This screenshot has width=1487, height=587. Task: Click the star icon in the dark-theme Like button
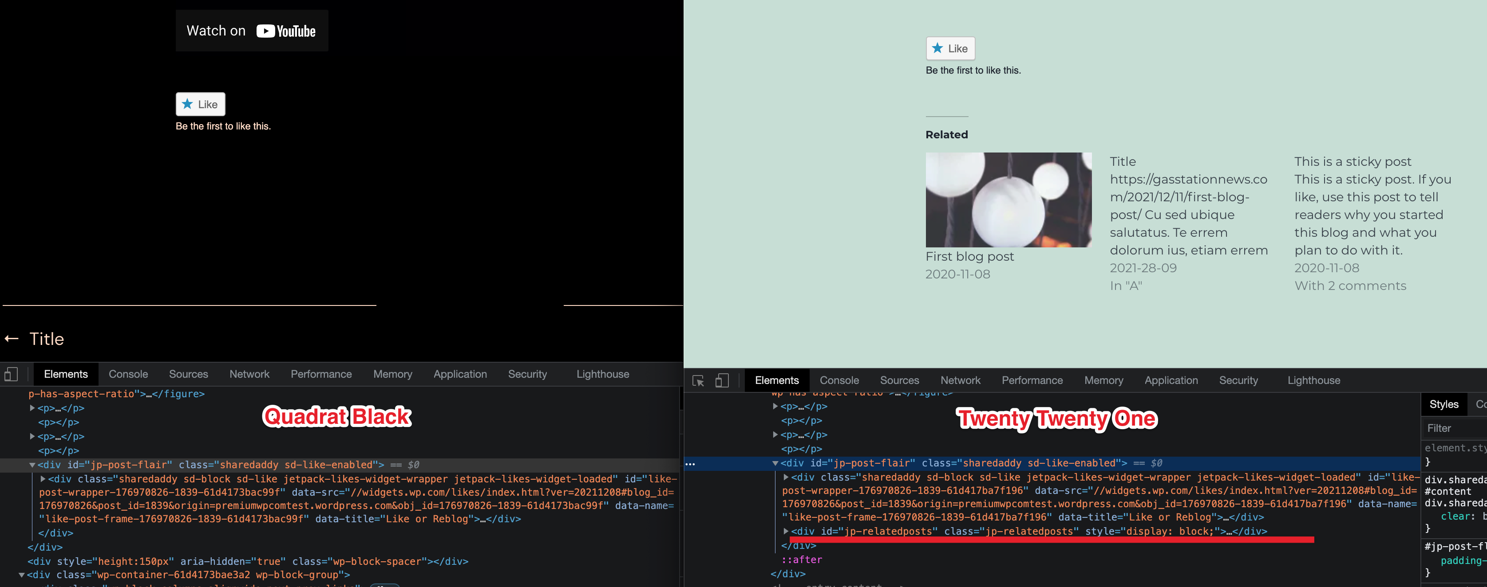click(188, 104)
